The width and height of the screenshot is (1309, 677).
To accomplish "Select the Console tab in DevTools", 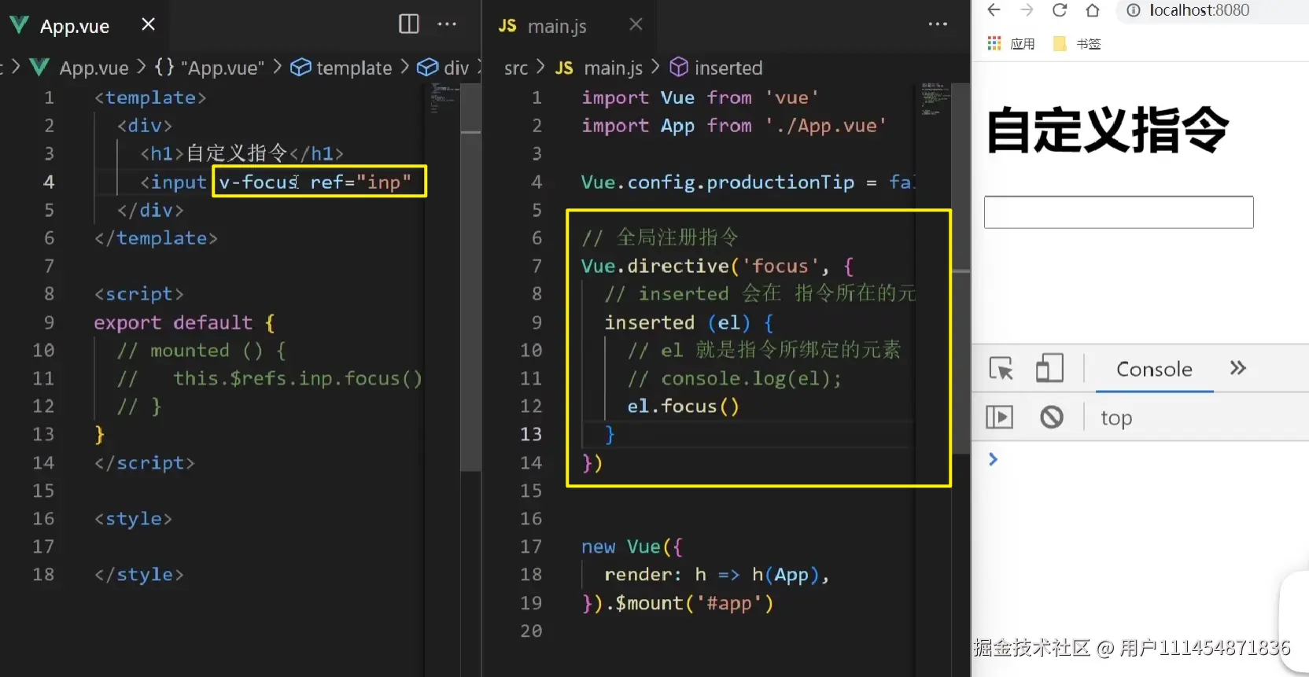I will click(x=1154, y=369).
